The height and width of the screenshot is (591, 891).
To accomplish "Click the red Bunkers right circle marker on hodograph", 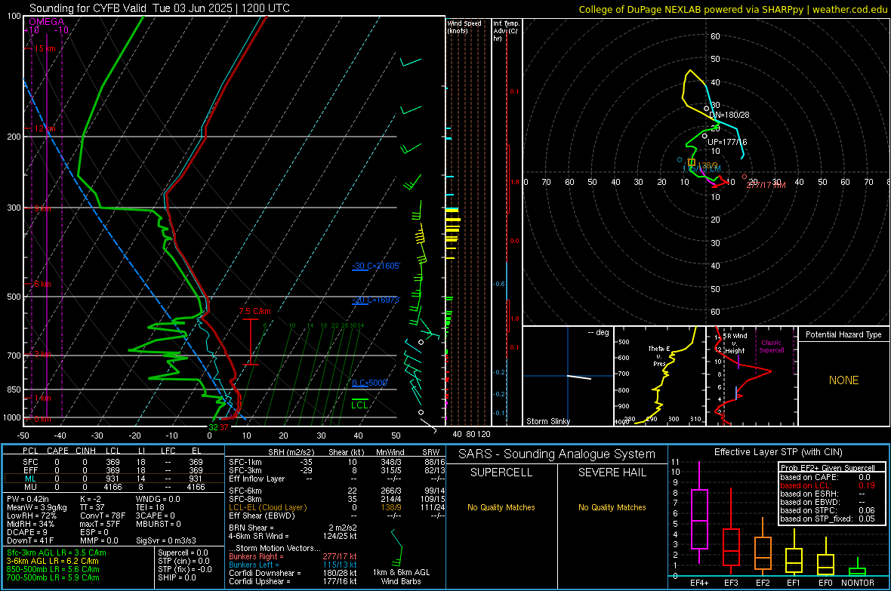I will click(x=745, y=177).
